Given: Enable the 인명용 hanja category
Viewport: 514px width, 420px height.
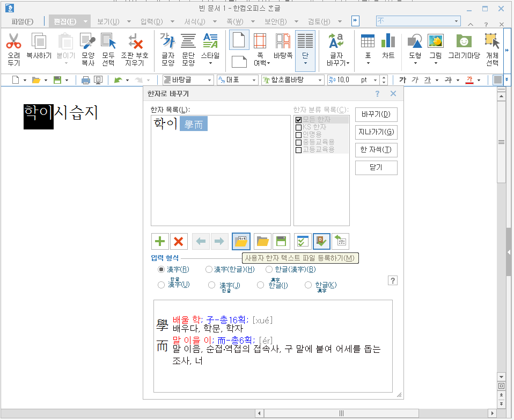Looking at the screenshot, I should click(x=299, y=135).
